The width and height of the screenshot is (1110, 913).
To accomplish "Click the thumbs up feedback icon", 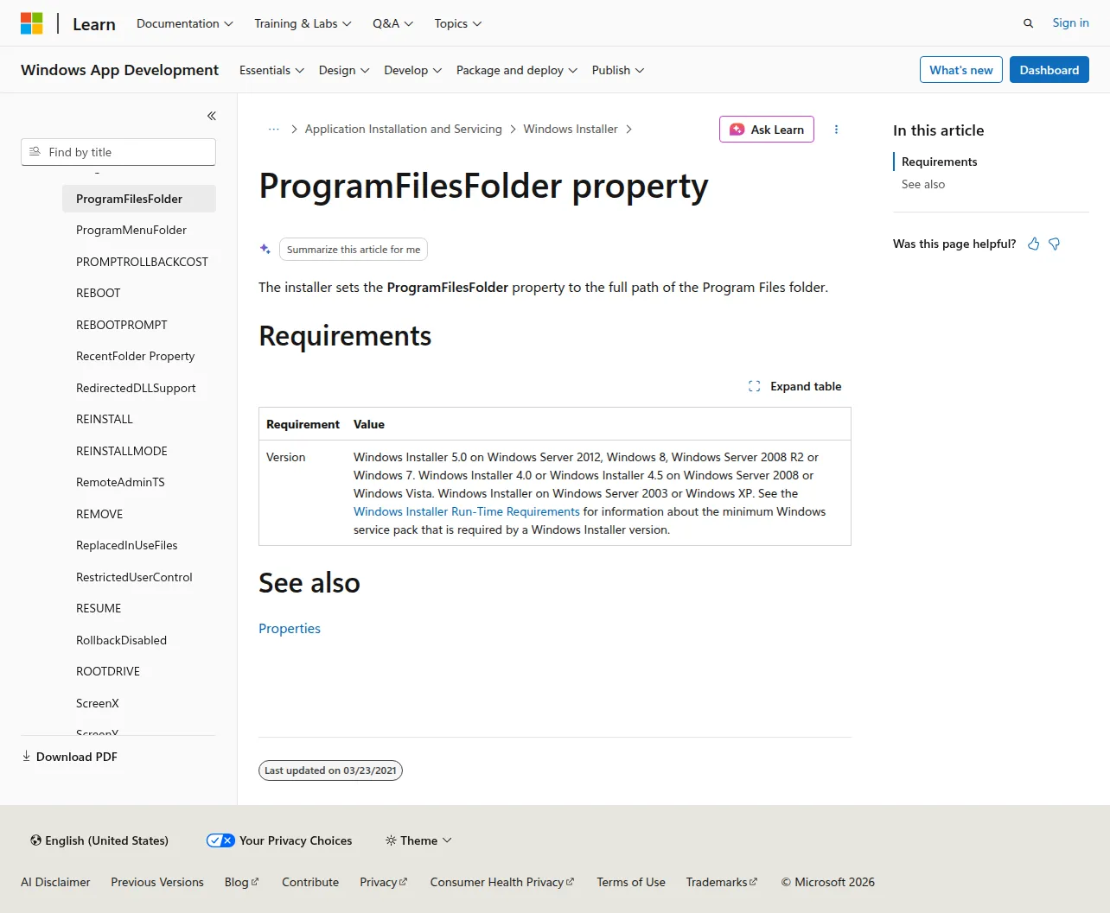I will click(1033, 244).
